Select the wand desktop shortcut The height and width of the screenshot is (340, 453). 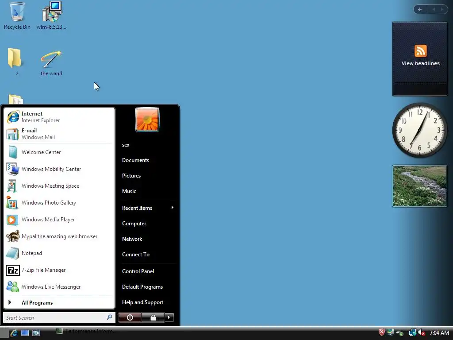click(x=51, y=63)
